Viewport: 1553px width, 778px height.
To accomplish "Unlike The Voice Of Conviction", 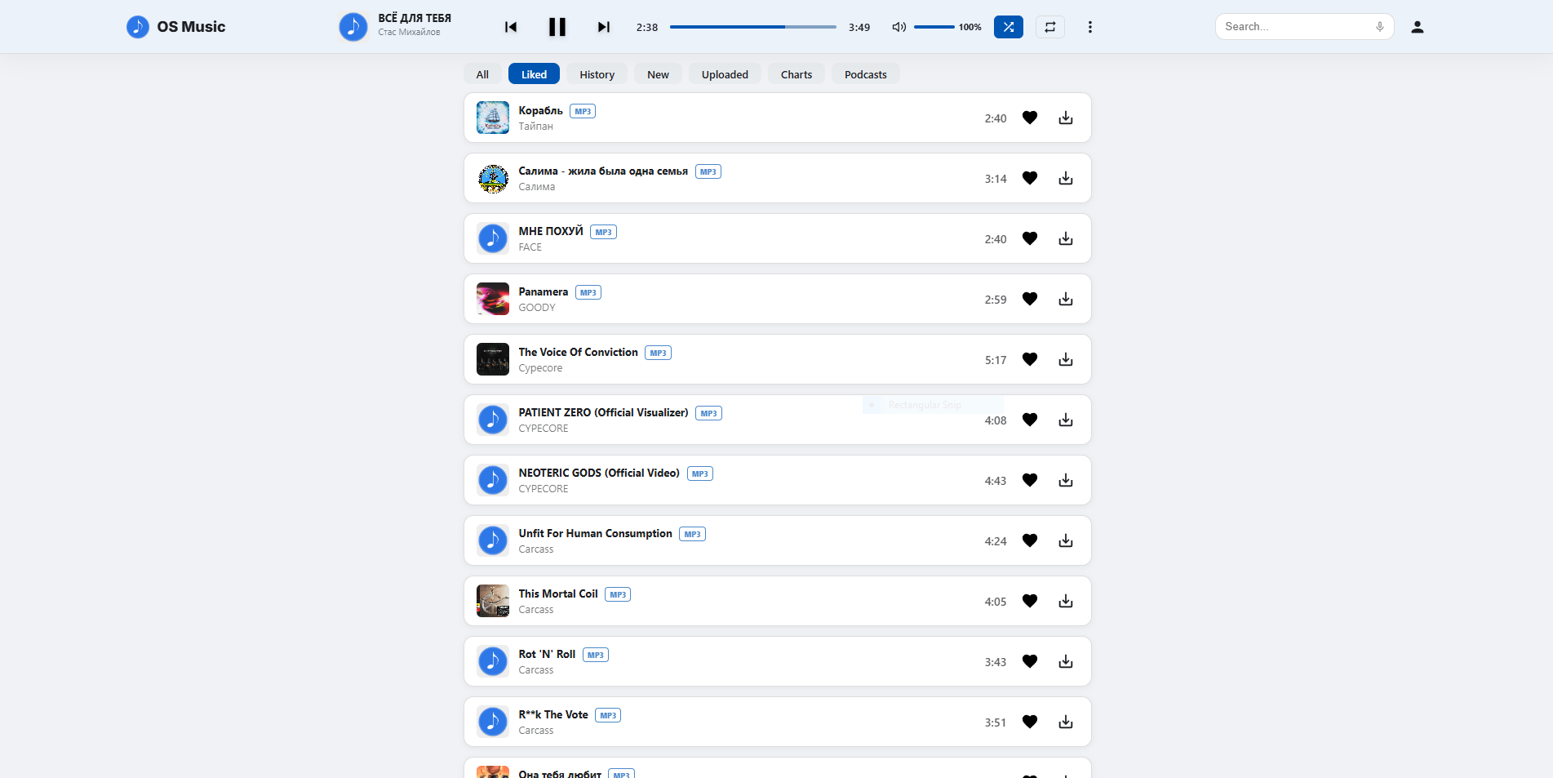I will click(x=1030, y=359).
